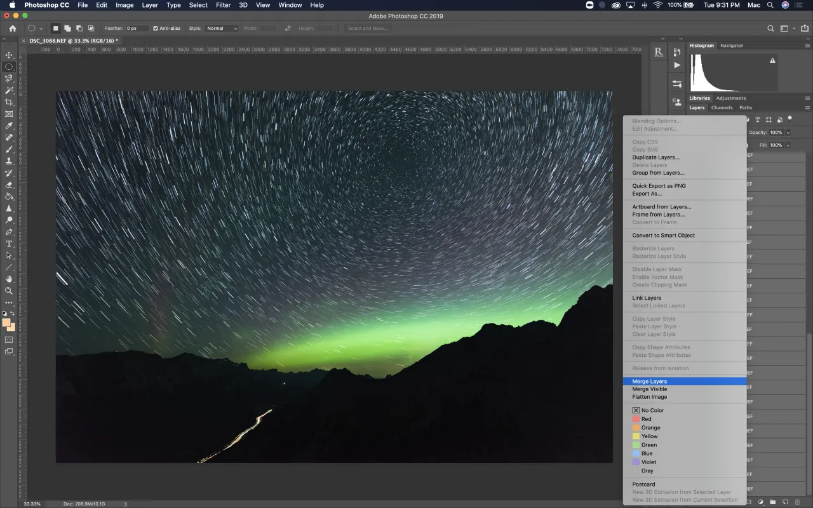
Task: Click the Select and Mask button
Action: (367, 28)
